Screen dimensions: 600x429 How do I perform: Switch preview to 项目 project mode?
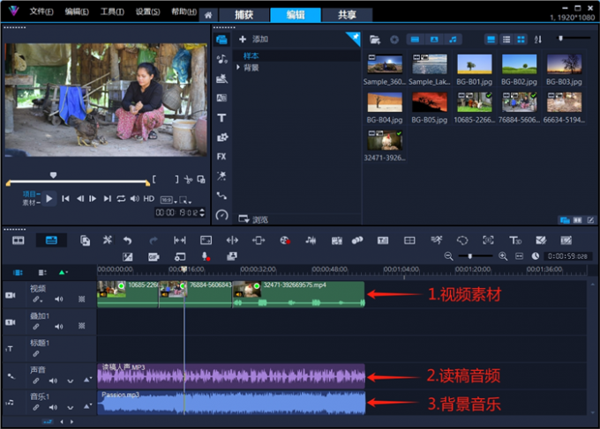point(29,194)
